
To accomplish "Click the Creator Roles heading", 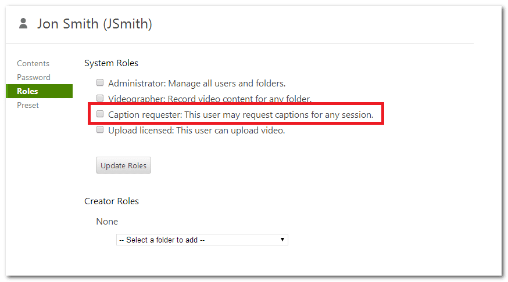I will [x=112, y=201].
